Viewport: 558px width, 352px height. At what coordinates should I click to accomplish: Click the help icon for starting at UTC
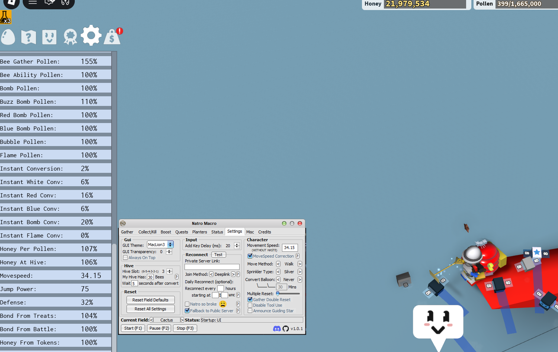[x=238, y=295]
